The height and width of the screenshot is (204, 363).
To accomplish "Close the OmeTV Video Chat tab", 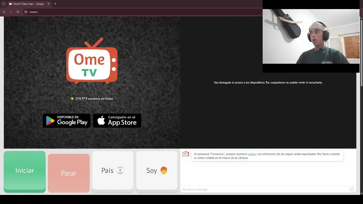I will [x=48, y=4].
